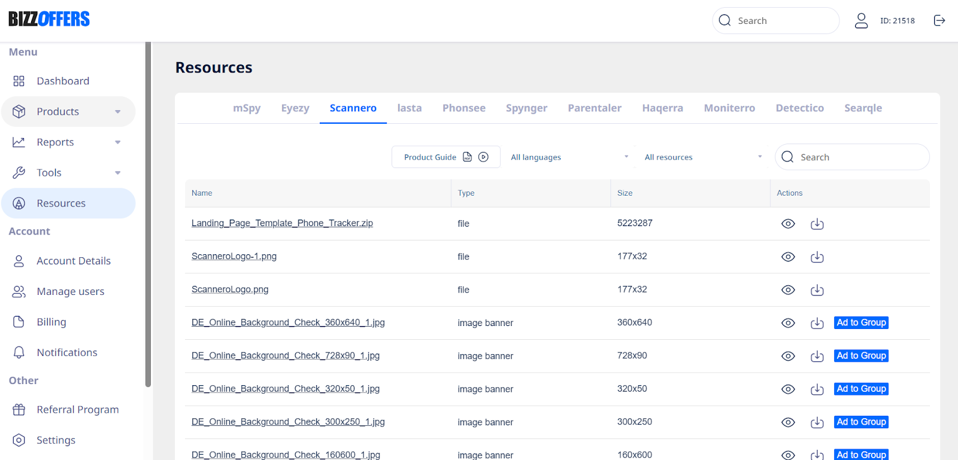Open the Dashboard grid icon
This screenshot has width=958, height=460.
pyautogui.click(x=19, y=81)
